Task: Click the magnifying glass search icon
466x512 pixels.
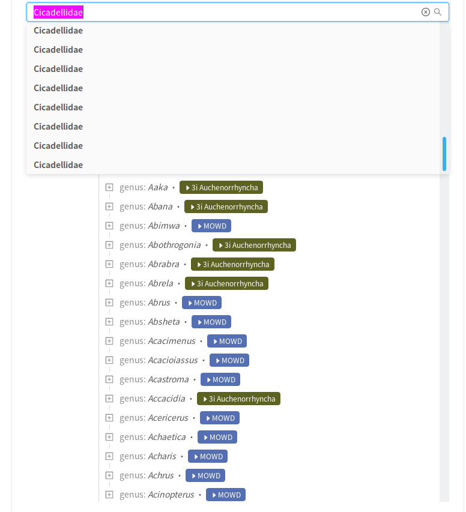Action: click(x=438, y=12)
